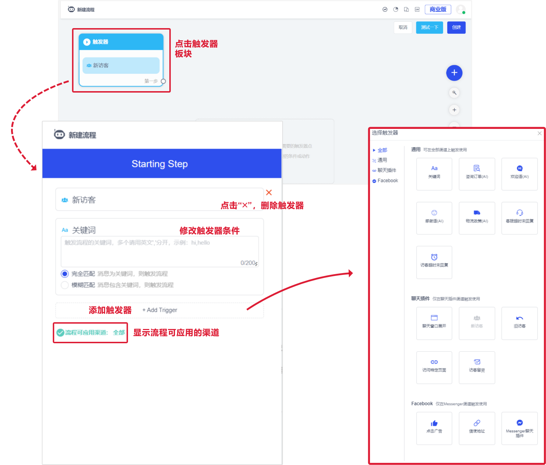Select the 访客超时未回复 trigger card

[x=434, y=262]
